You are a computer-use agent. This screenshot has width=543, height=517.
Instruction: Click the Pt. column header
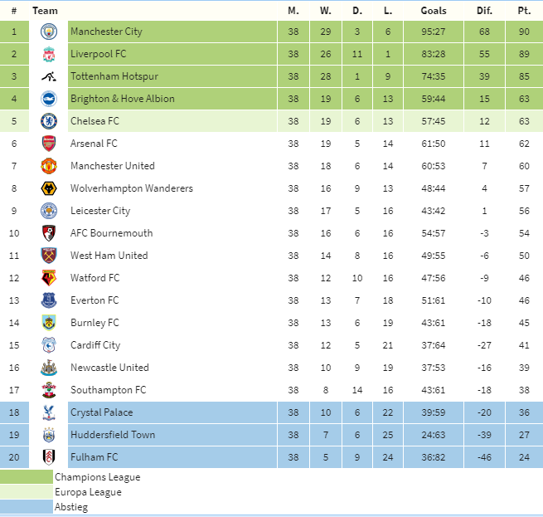coord(524,11)
